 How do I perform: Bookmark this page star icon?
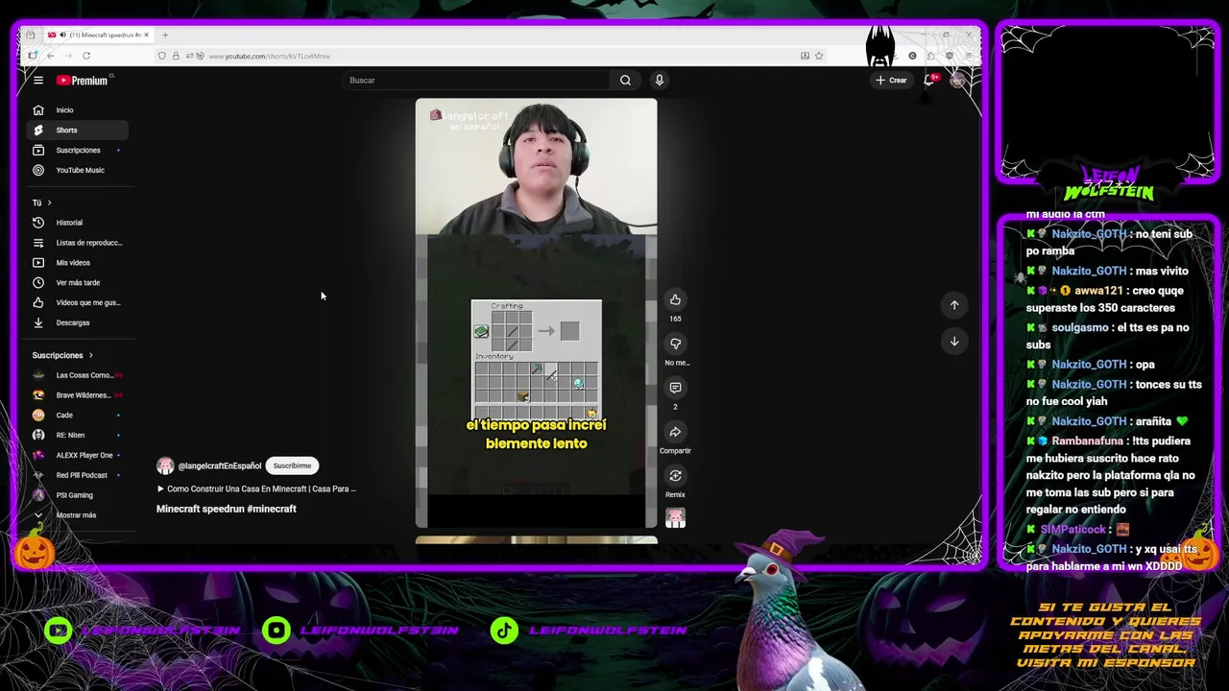point(819,56)
